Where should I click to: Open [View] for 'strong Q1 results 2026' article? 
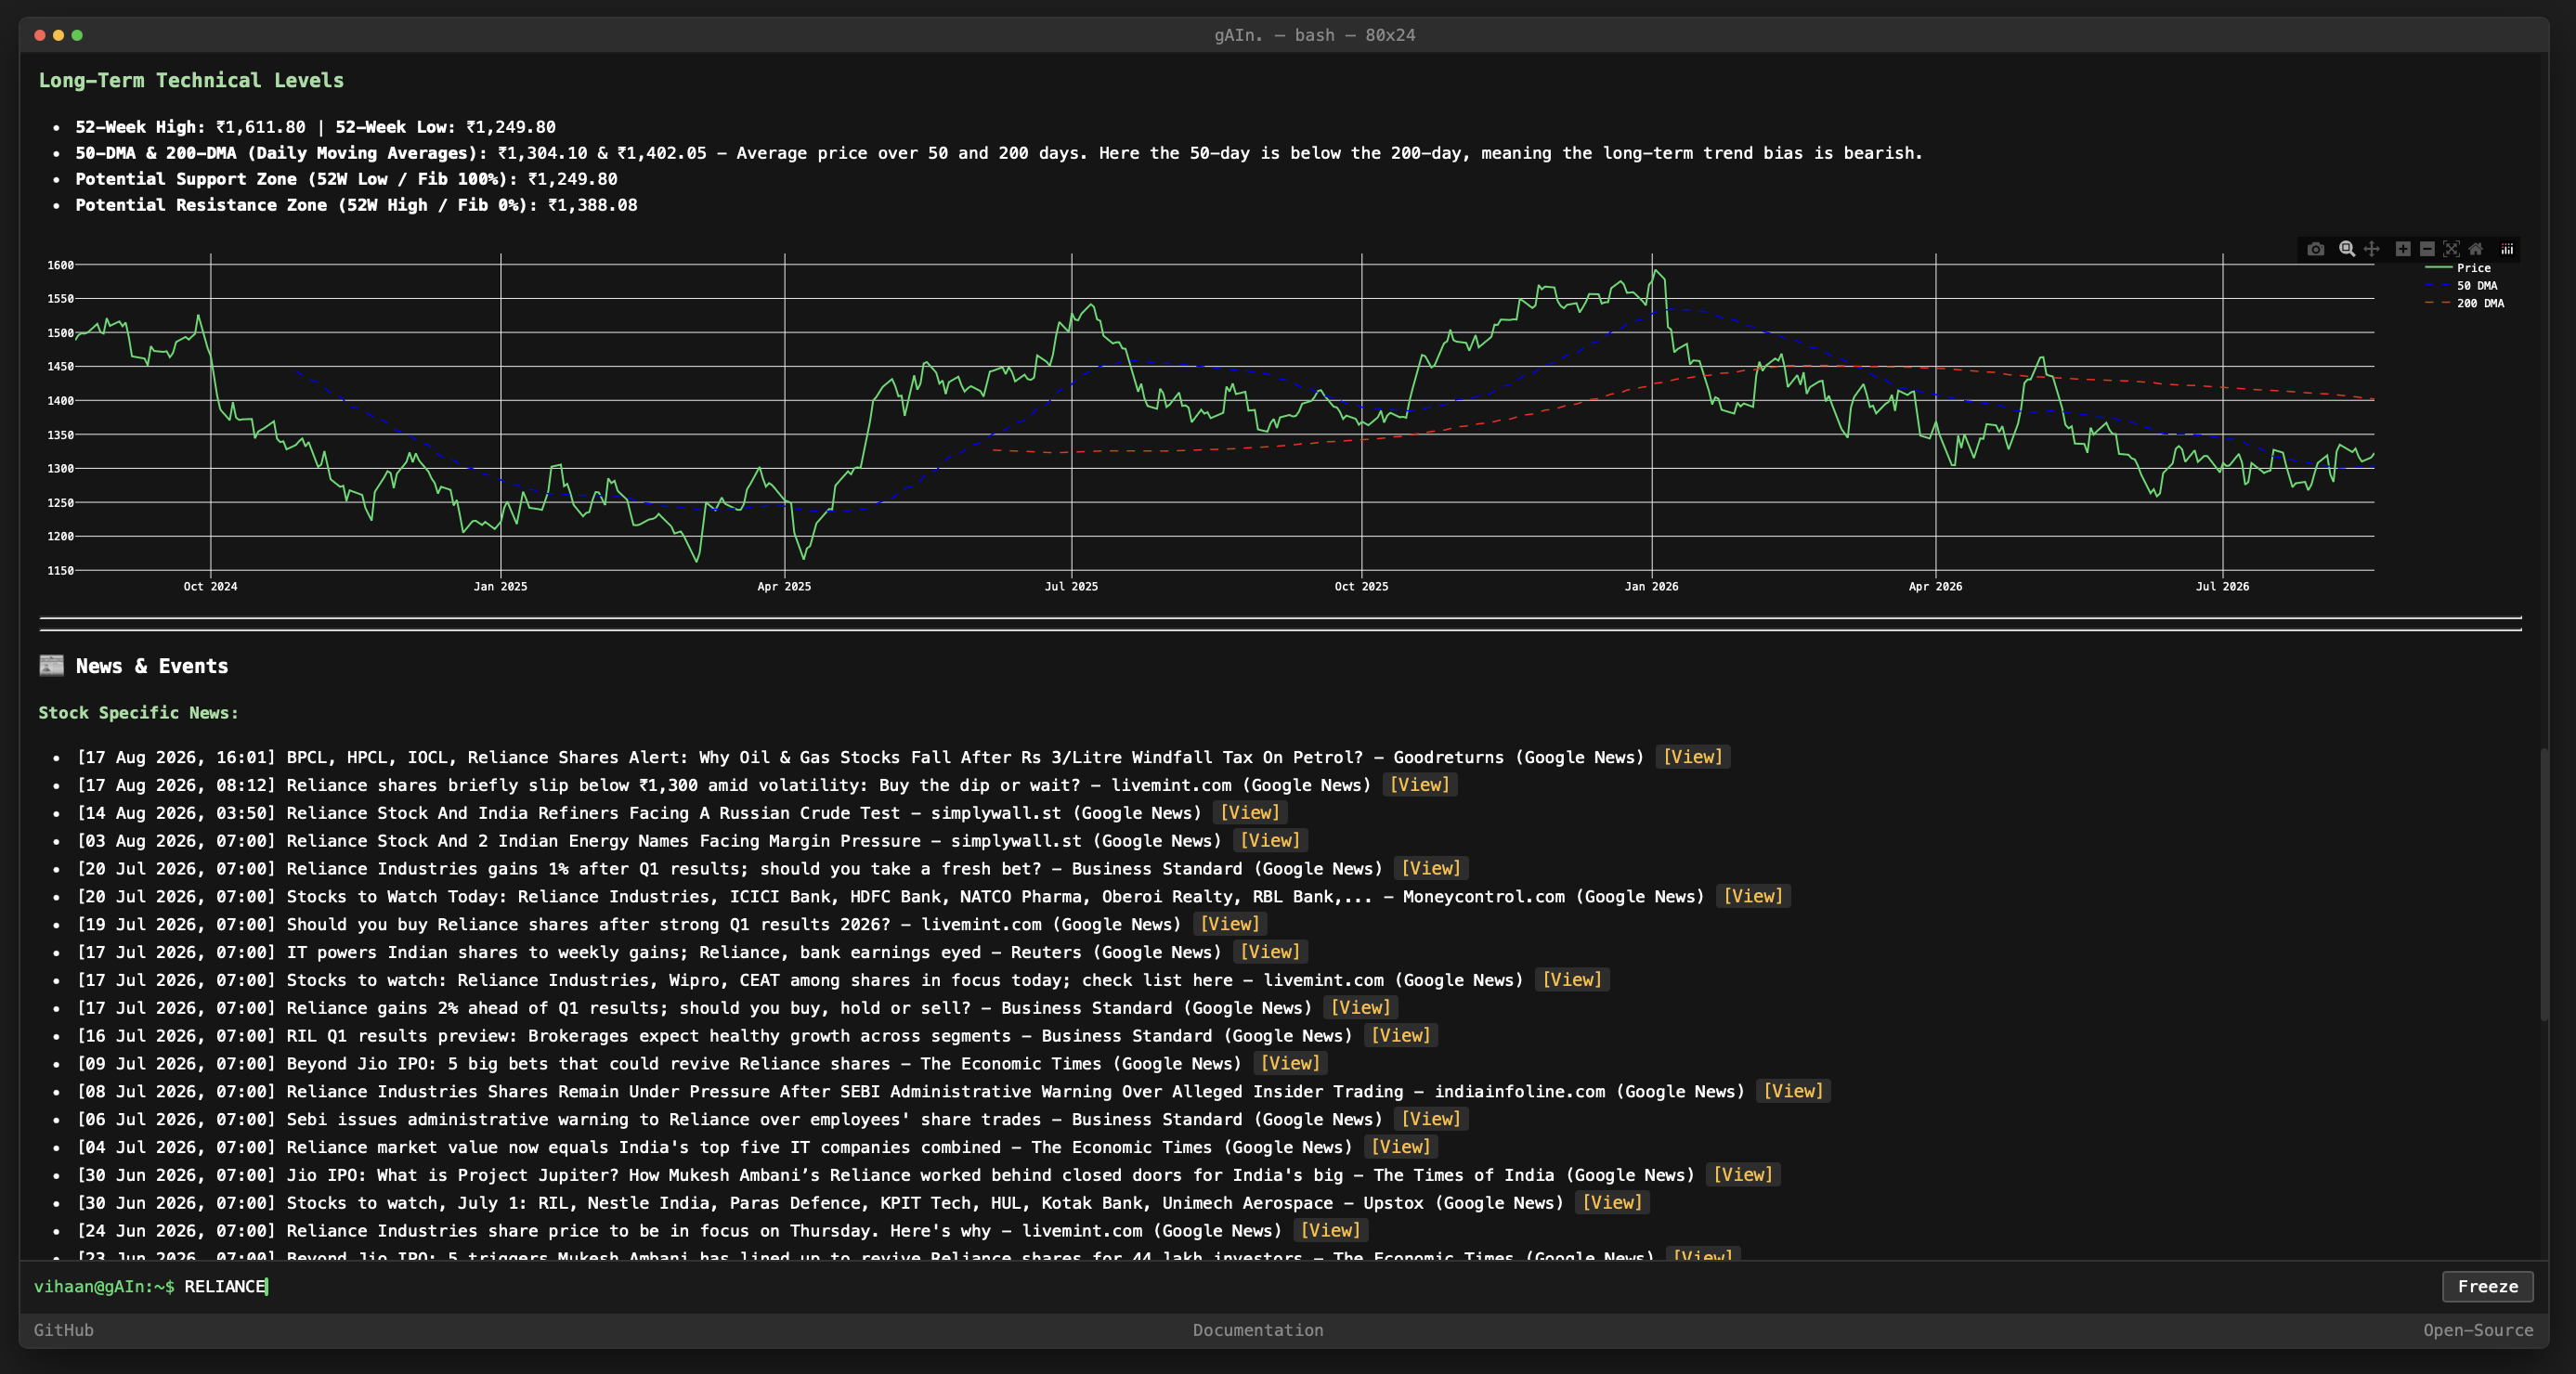(1229, 924)
